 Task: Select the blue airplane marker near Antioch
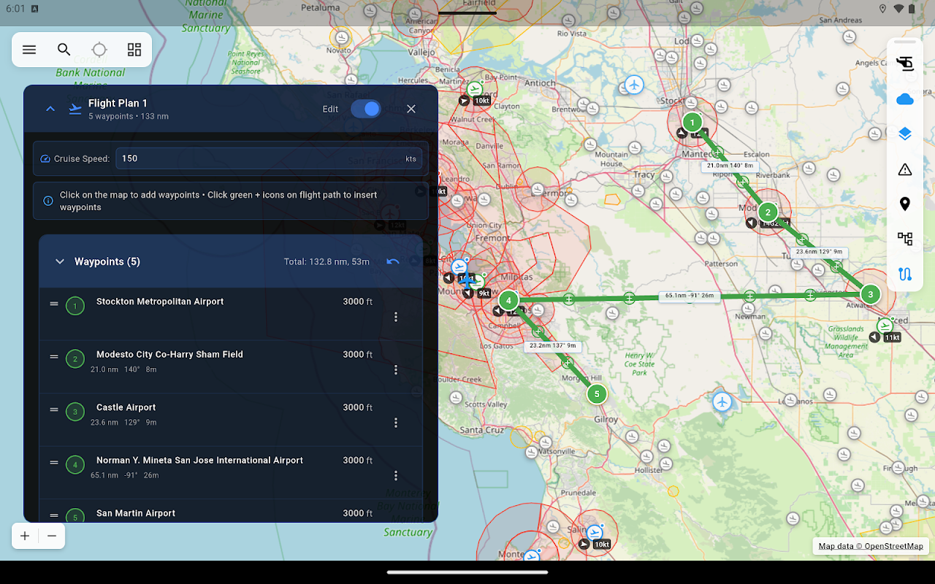pos(634,85)
